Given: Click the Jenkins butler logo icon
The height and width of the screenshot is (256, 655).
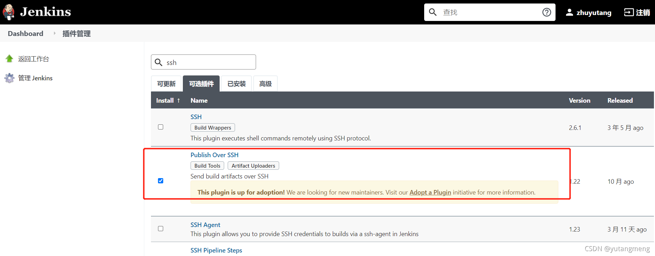Looking at the screenshot, I should click(x=8, y=12).
